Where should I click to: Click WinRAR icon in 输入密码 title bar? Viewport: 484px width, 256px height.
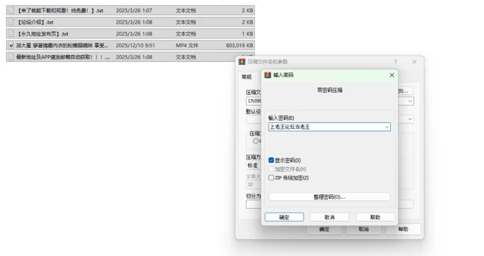[x=267, y=75]
